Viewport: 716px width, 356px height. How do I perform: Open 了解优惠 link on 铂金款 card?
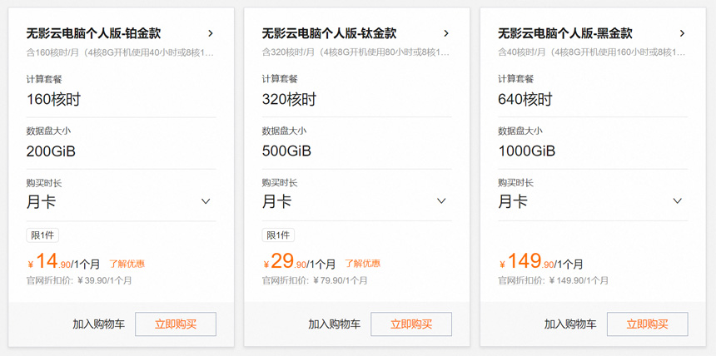point(127,264)
